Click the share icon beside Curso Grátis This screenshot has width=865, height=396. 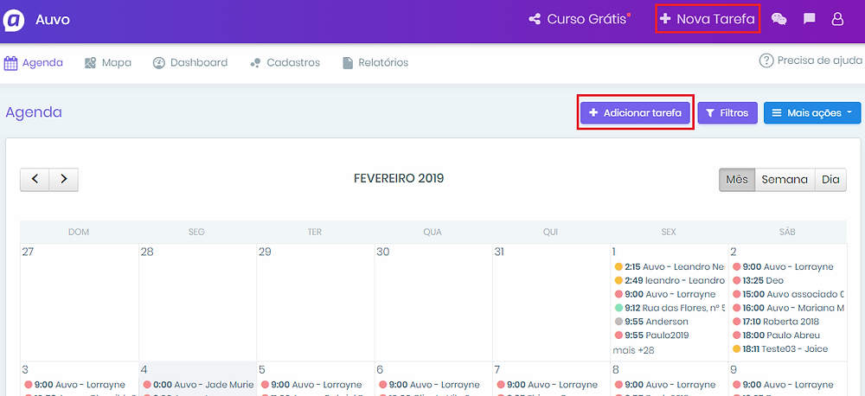(x=535, y=19)
